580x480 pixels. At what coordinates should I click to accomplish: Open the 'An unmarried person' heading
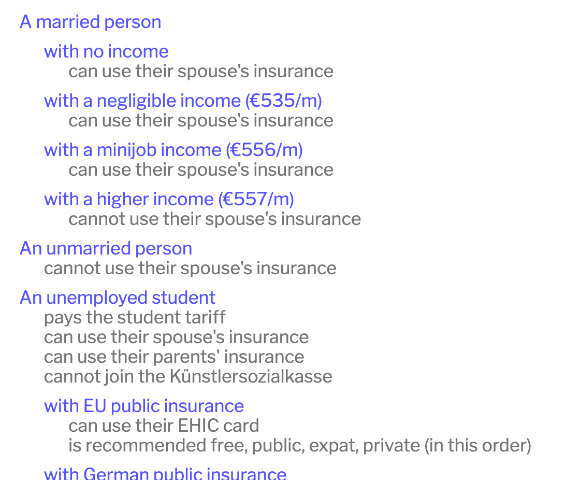pos(106,248)
